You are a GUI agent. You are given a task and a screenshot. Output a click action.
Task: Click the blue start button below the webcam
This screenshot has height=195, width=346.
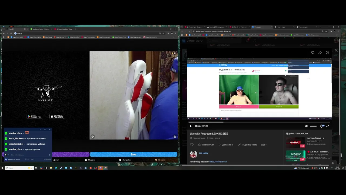pos(134,154)
